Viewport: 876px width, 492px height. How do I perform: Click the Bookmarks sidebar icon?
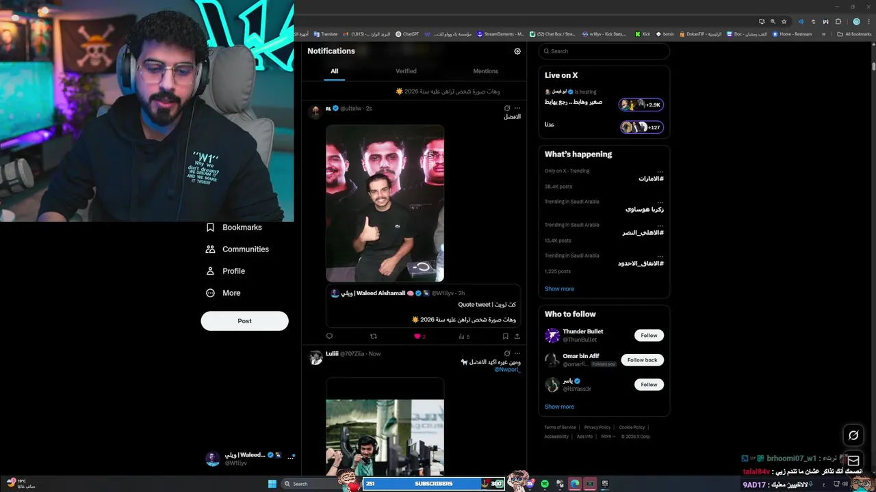(210, 228)
